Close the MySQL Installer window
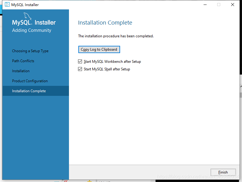This screenshot has width=242, height=182. click(x=233, y=5)
